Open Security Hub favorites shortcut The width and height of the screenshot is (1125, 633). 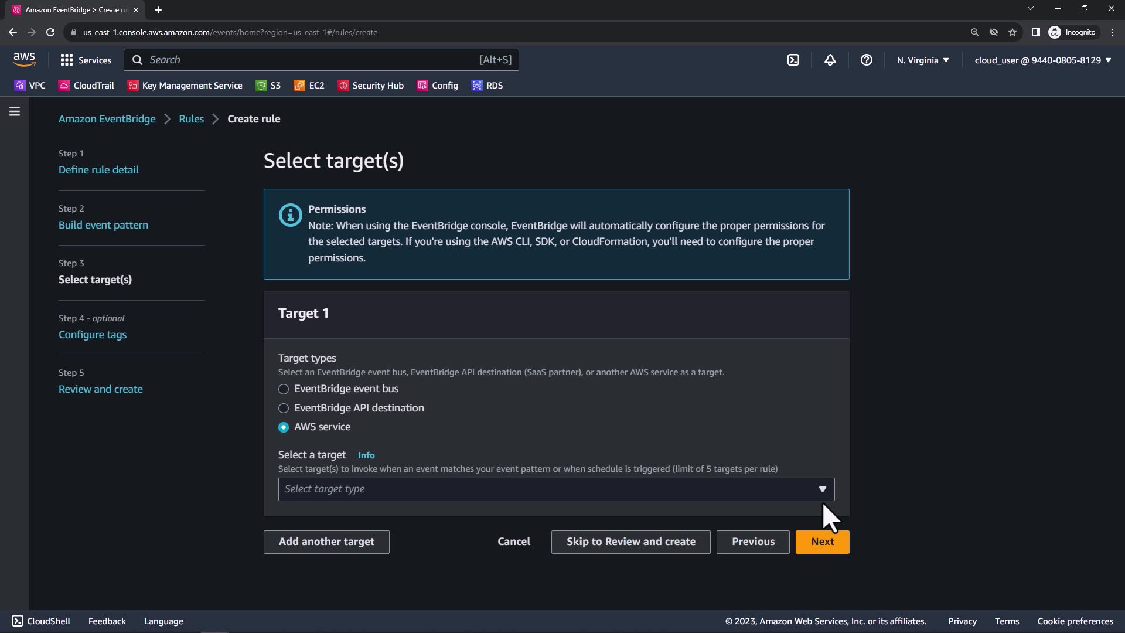[x=371, y=86]
